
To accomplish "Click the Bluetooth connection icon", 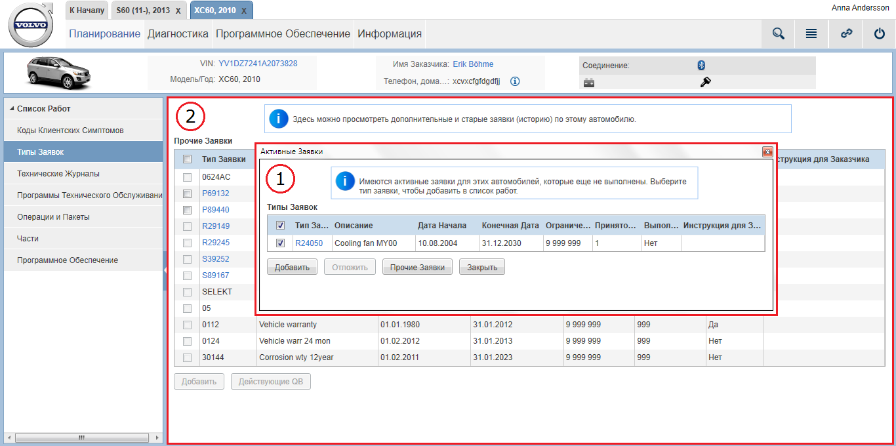I will (701, 65).
